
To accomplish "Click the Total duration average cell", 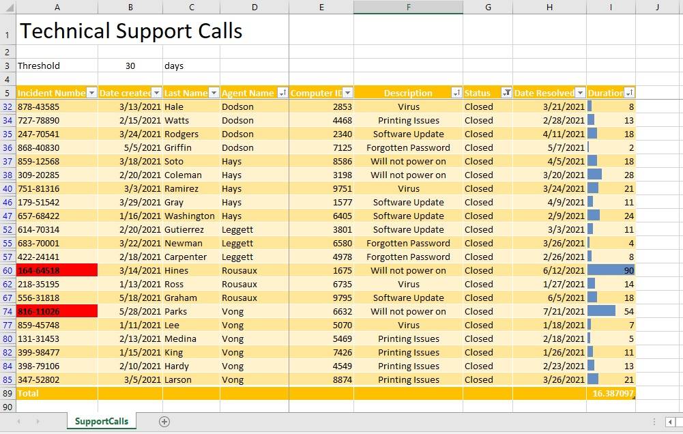I will [611, 394].
